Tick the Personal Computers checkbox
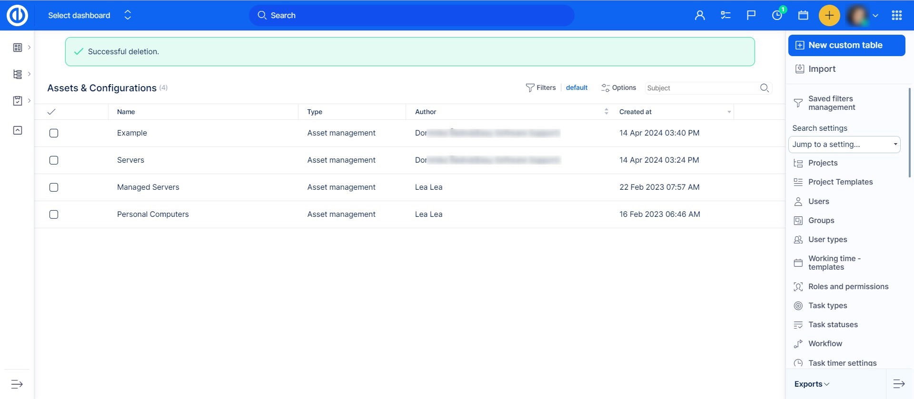The width and height of the screenshot is (914, 399). (x=54, y=214)
